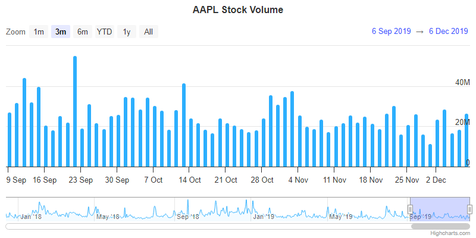Click the 16 Sep axis label

coord(45,180)
